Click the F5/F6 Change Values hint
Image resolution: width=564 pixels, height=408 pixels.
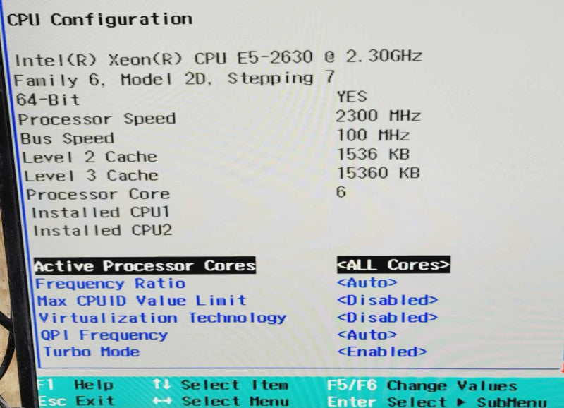point(422,385)
